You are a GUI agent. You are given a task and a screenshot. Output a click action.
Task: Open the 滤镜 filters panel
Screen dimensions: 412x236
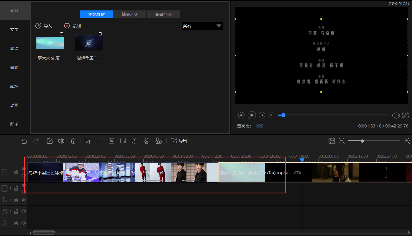point(14,49)
